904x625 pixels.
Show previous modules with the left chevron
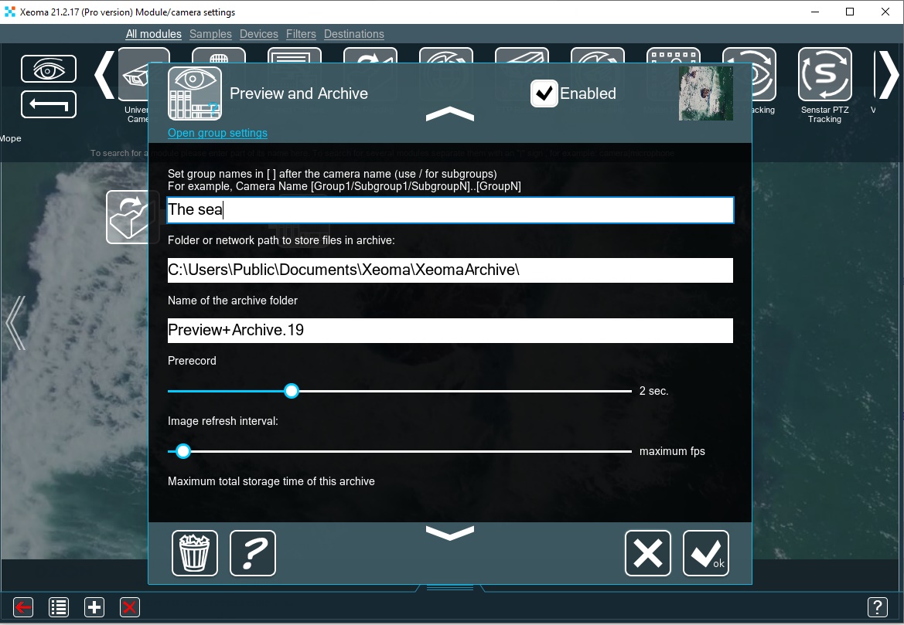(x=104, y=75)
